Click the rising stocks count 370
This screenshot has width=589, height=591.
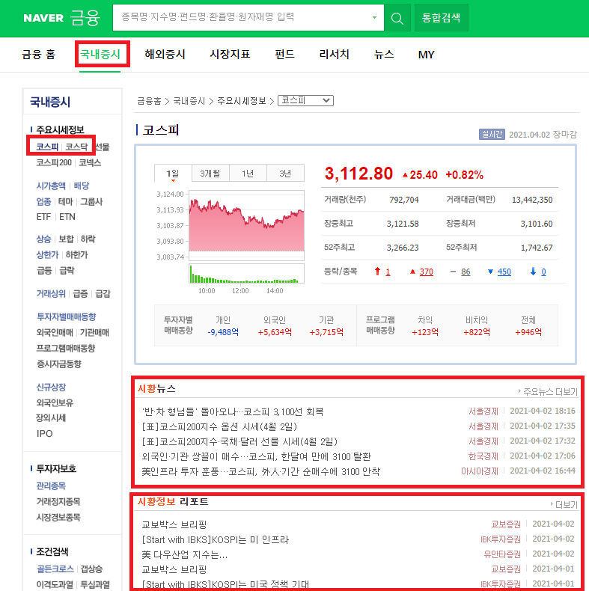point(426,272)
